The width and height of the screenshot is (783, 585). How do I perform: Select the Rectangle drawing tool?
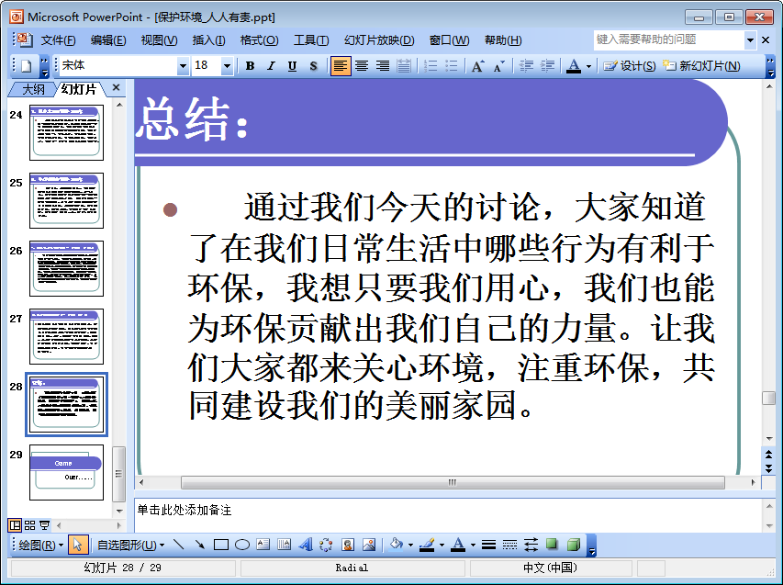220,545
